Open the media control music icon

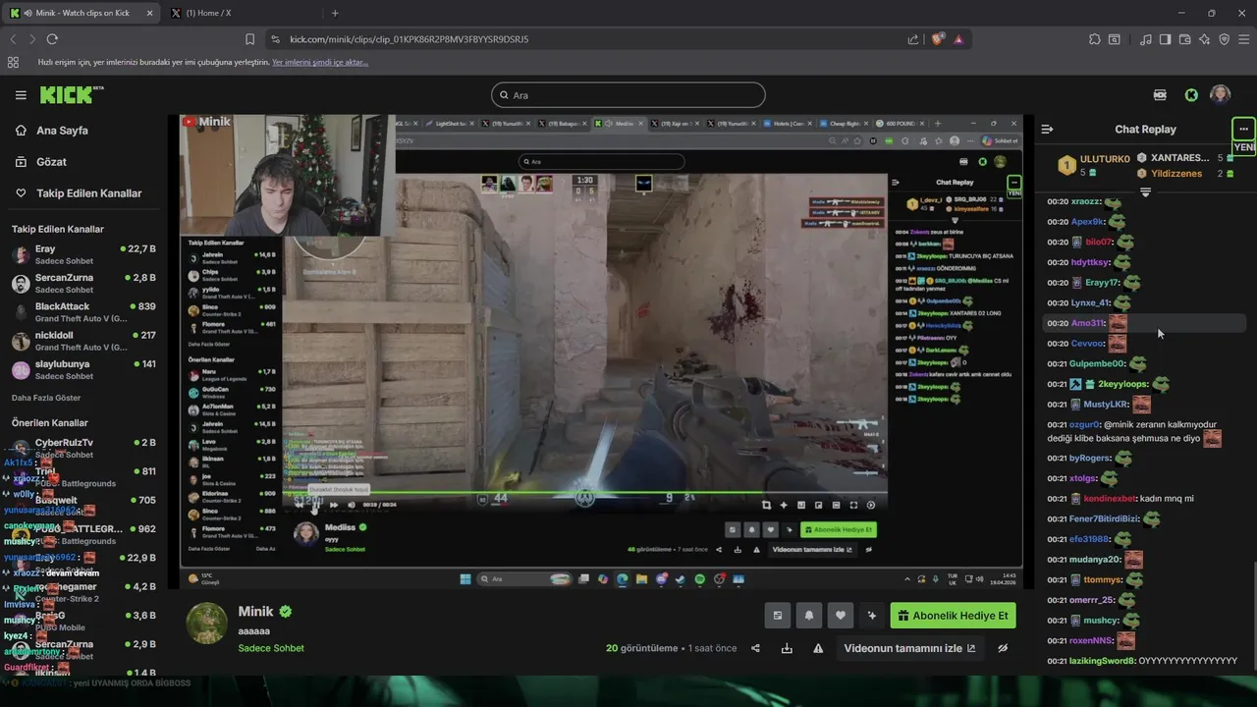pyautogui.click(x=1146, y=39)
